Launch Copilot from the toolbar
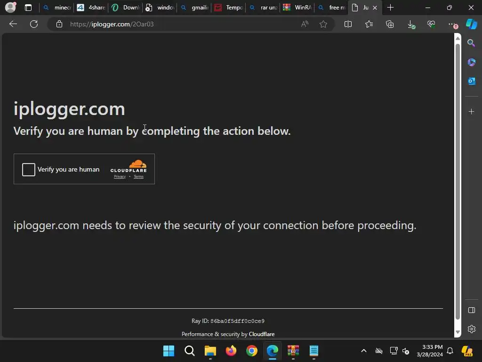 point(472,24)
